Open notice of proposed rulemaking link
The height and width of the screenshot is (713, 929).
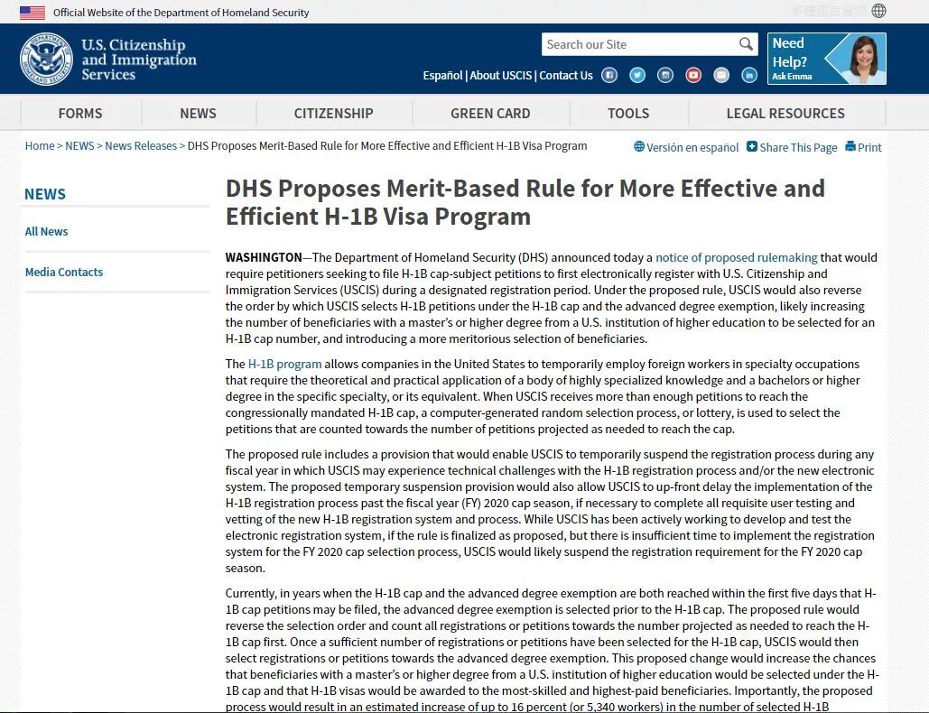click(737, 257)
